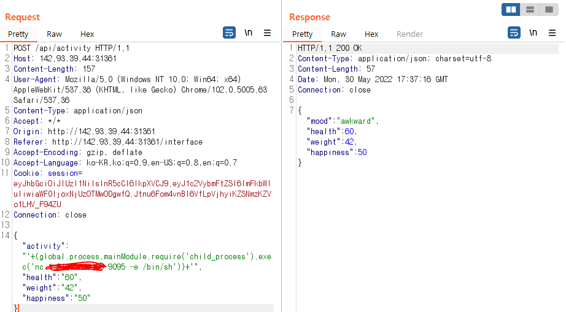The width and height of the screenshot is (566, 312).
Task: Select Pretty tab in Request panel
Action: (x=18, y=34)
